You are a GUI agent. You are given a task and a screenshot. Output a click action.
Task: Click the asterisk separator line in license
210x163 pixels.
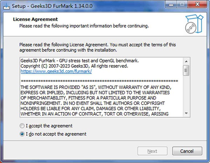click(x=99, y=81)
